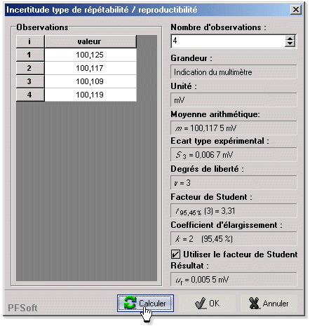Screen dimensions: 310x326
Task: Select observation value 100,125
Action: point(90,55)
